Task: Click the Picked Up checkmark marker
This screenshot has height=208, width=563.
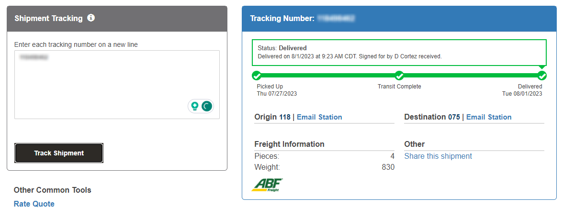Action: tap(257, 76)
